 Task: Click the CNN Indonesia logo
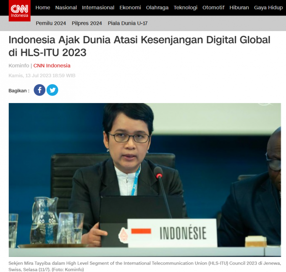pyautogui.click(x=20, y=11)
